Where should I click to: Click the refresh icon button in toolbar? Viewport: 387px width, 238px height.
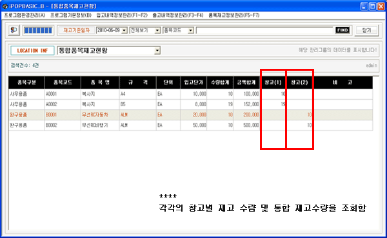pyautogui.click(x=14, y=30)
